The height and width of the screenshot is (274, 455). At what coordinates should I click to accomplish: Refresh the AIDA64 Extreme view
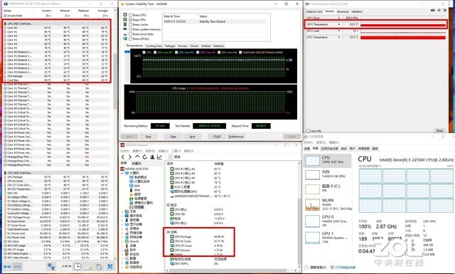click(x=144, y=157)
